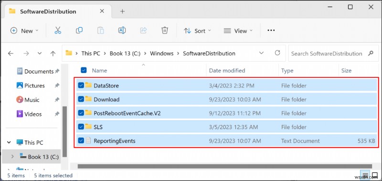
Task: Select This PC in navigation tree
Action: (x=30, y=142)
